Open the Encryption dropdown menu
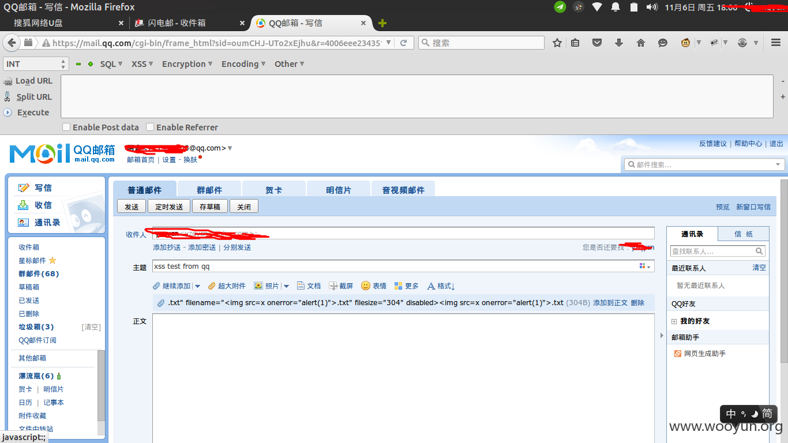Image resolution: width=788 pixels, height=443 pixels. 187,64
